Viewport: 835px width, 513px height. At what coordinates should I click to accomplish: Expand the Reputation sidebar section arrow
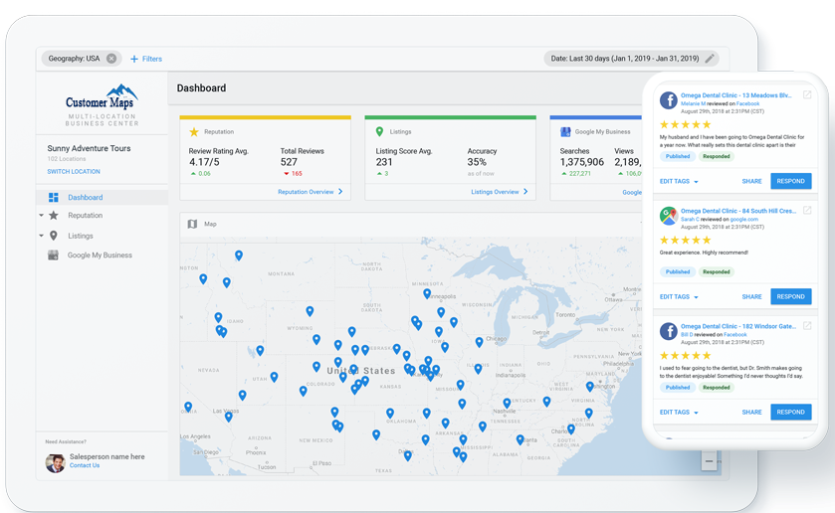point(42,216)
